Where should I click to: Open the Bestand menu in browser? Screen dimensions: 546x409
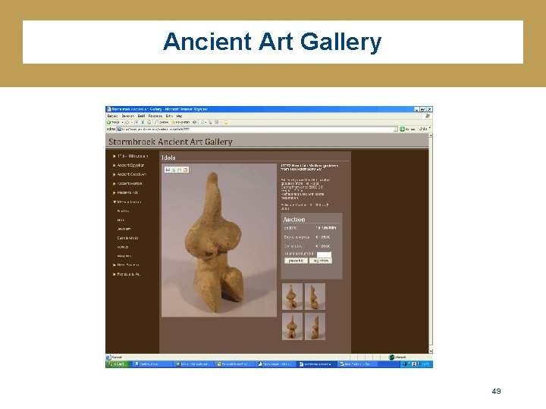[112, 116]
